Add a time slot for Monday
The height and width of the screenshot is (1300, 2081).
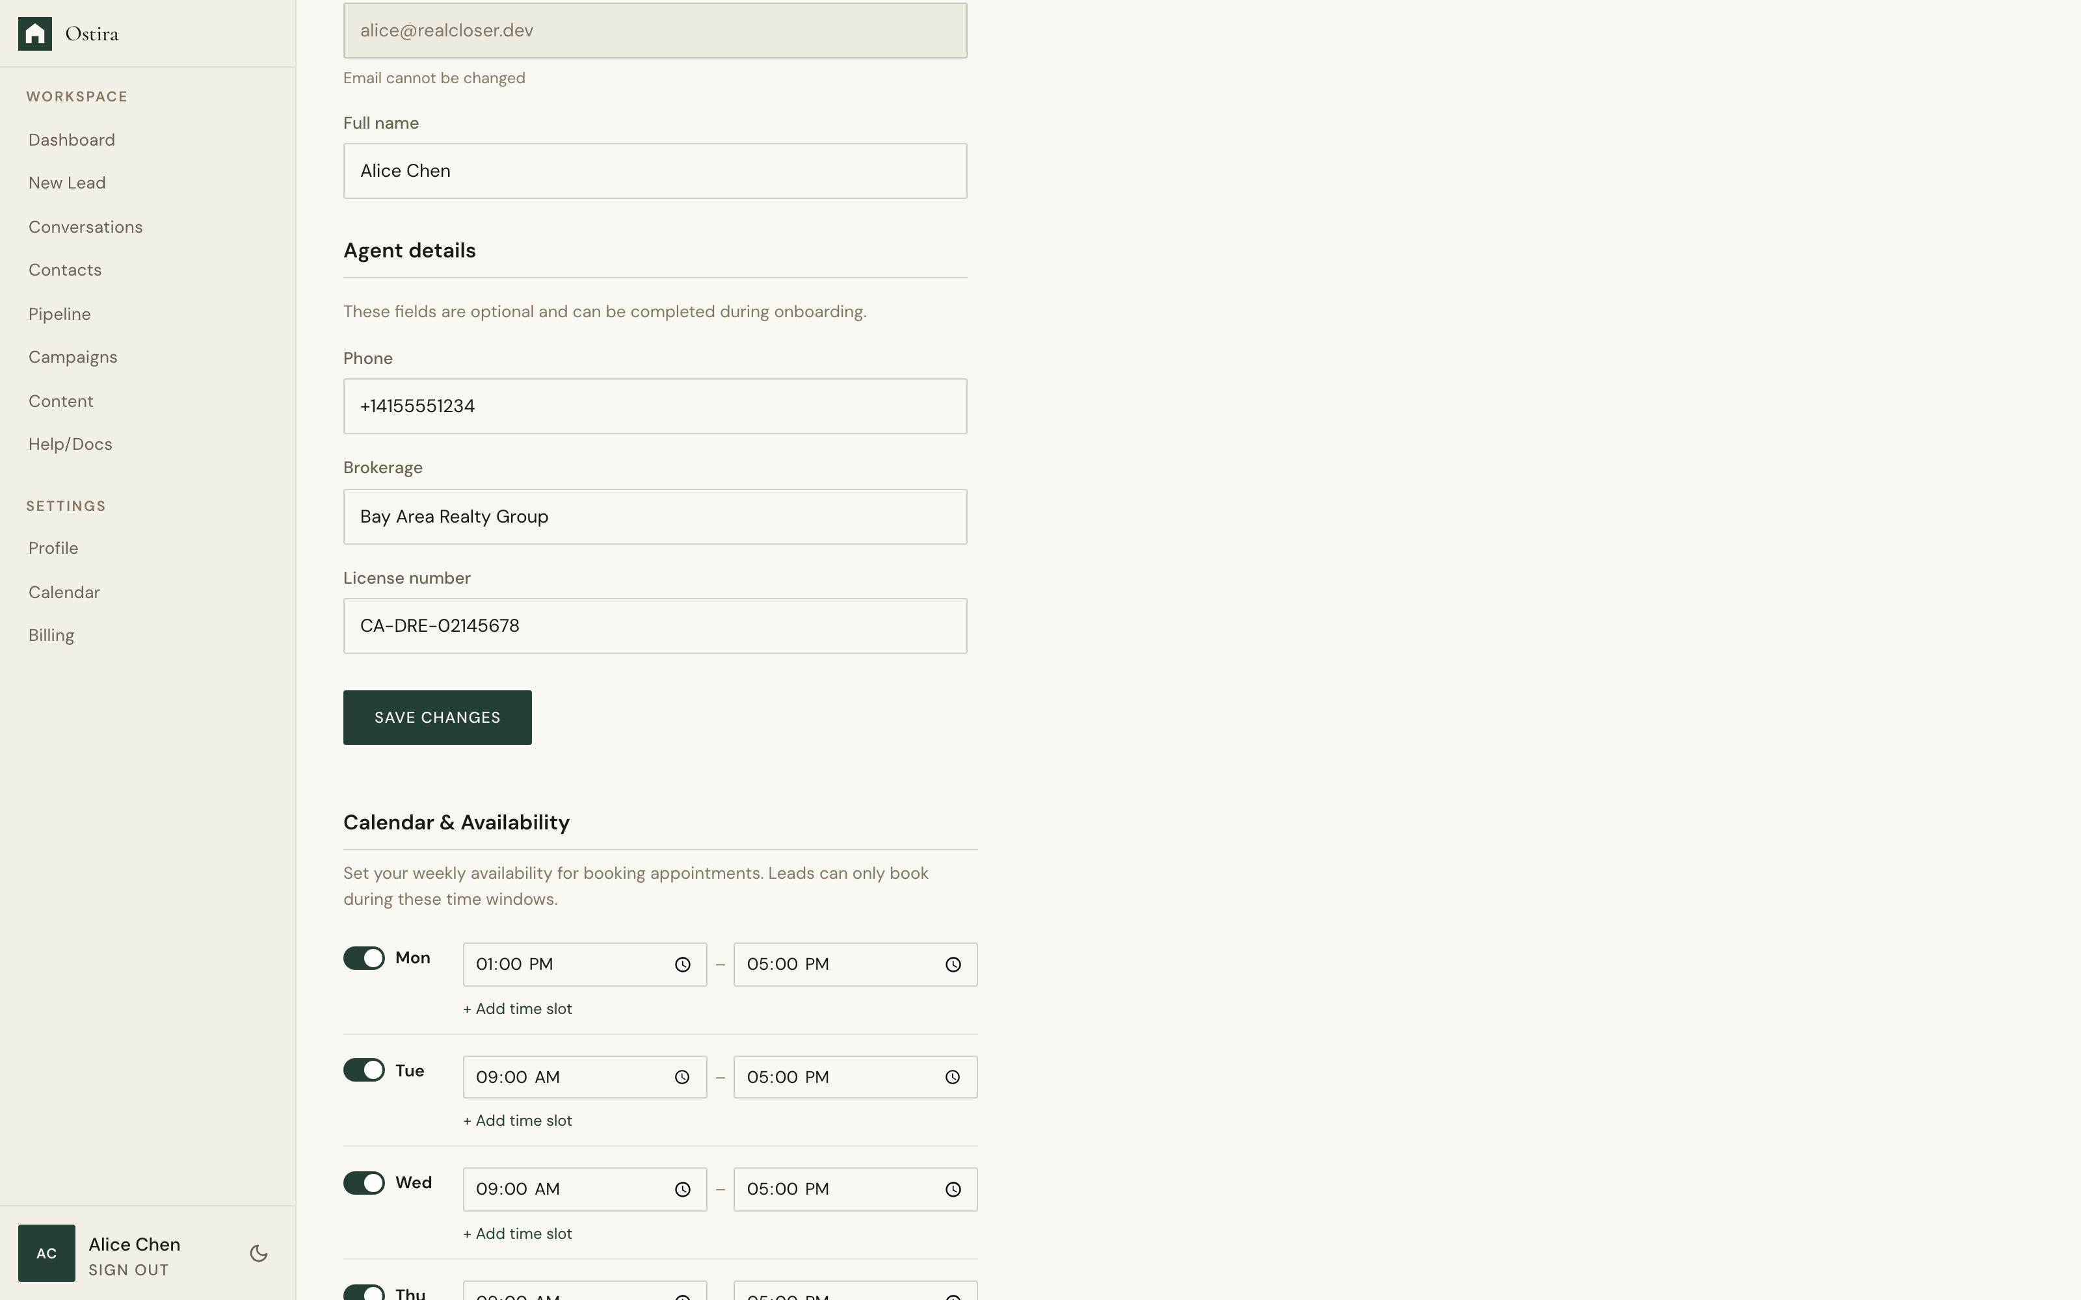pos(517,1009)
